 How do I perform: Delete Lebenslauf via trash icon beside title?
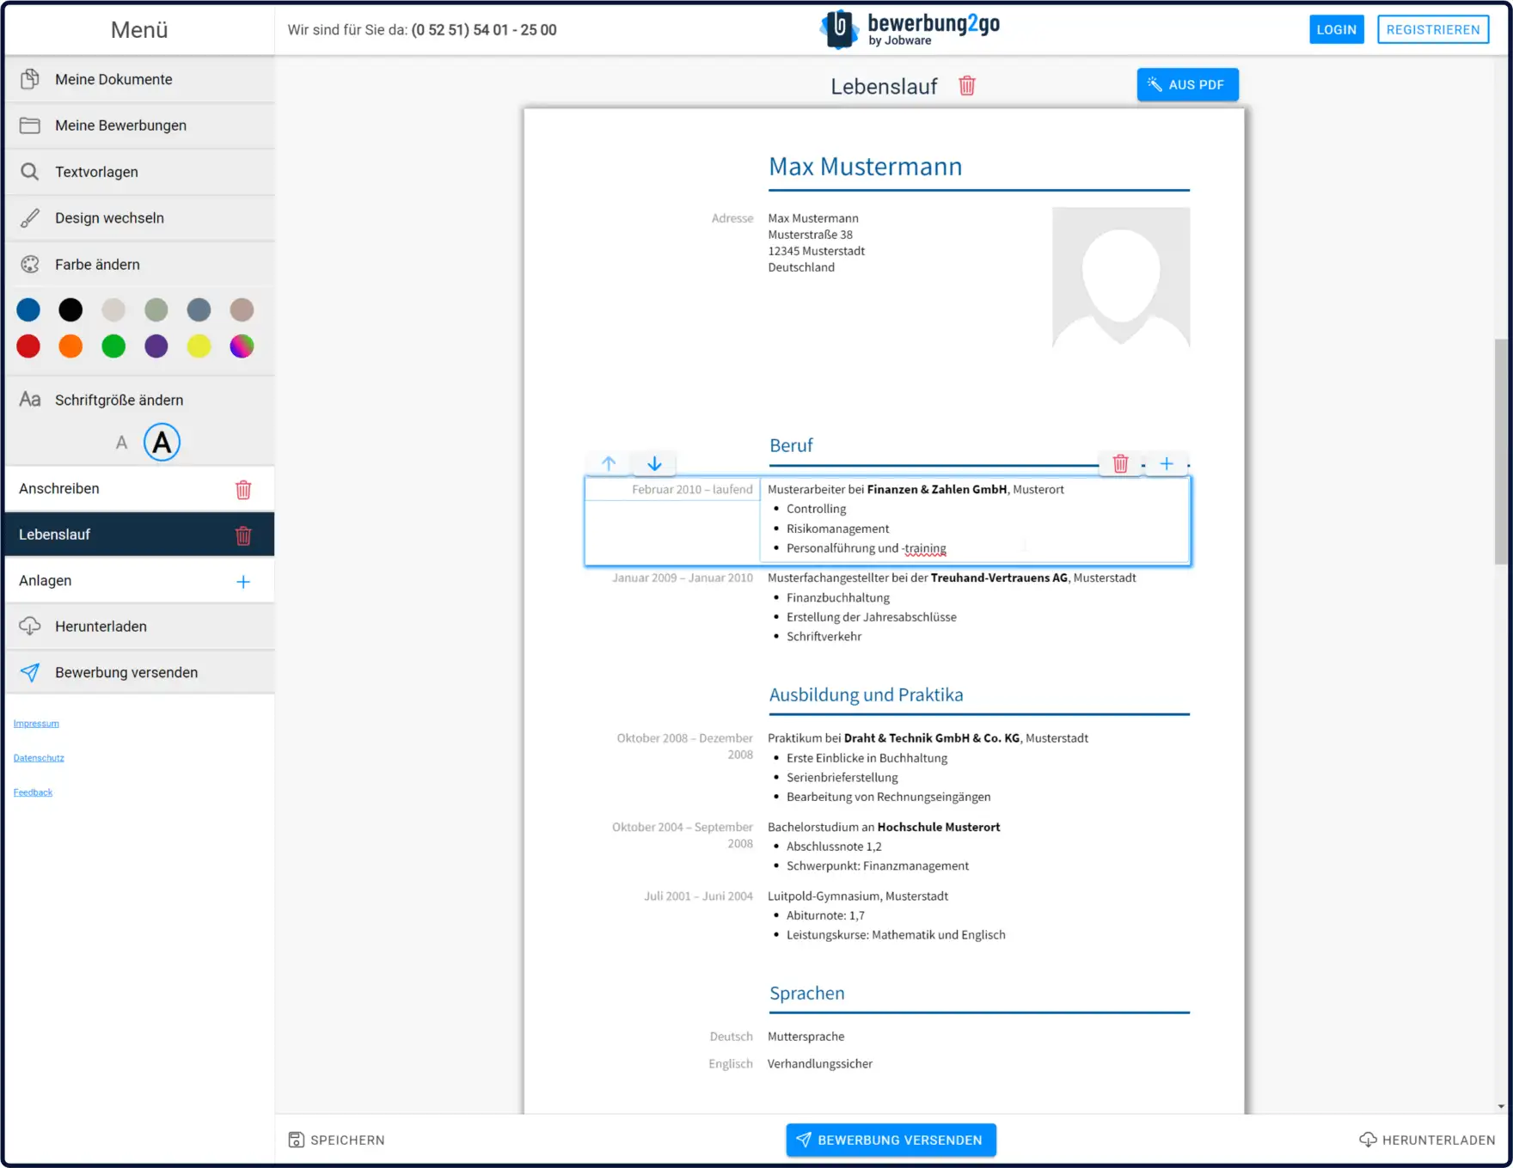pos(967,86)
